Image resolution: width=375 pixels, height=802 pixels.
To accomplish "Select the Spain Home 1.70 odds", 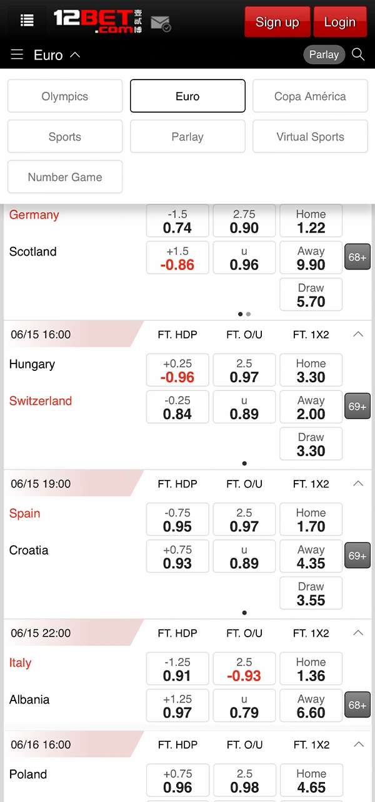I will [311, 519].
